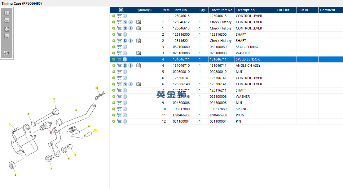Select callout 12 on the diagram
The image size is (343, 189).
point(97,88)
